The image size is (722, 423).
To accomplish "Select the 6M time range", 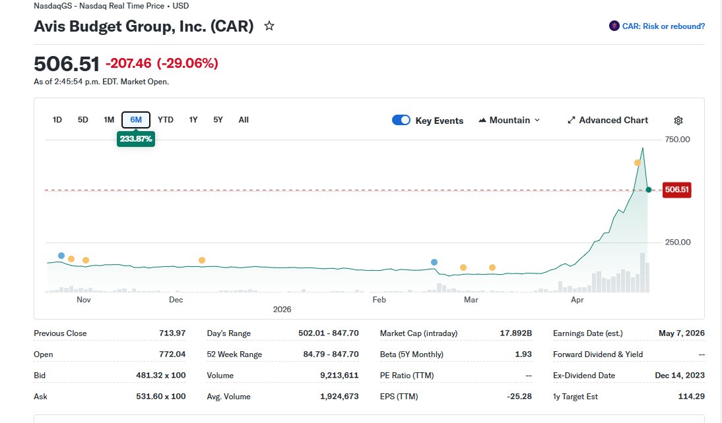I will [136, 120].
